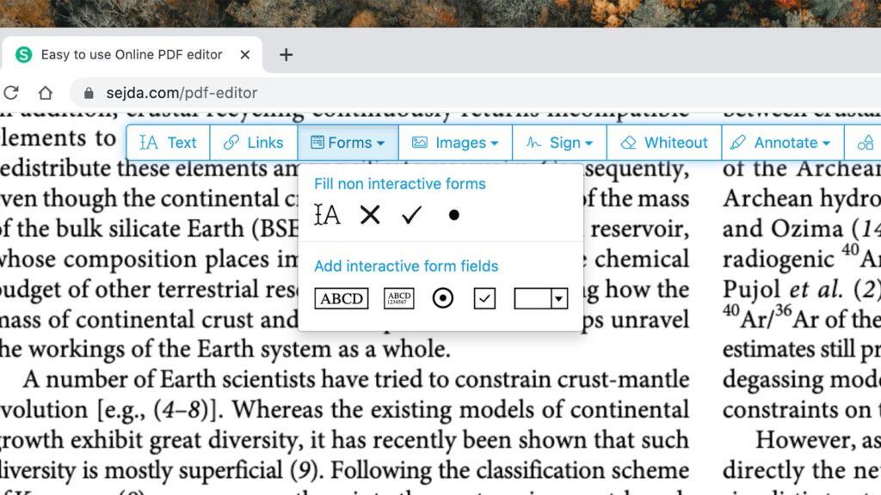Image resolution: width=881 pixels, height=495 pixels.
Task: Open the Images dropdown menu
Action: click(x=455, y=143)
